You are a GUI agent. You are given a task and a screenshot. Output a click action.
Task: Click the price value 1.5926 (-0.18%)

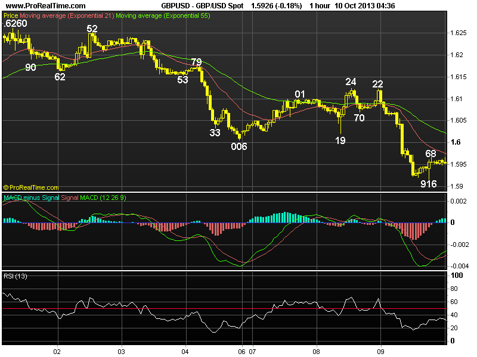276,6
